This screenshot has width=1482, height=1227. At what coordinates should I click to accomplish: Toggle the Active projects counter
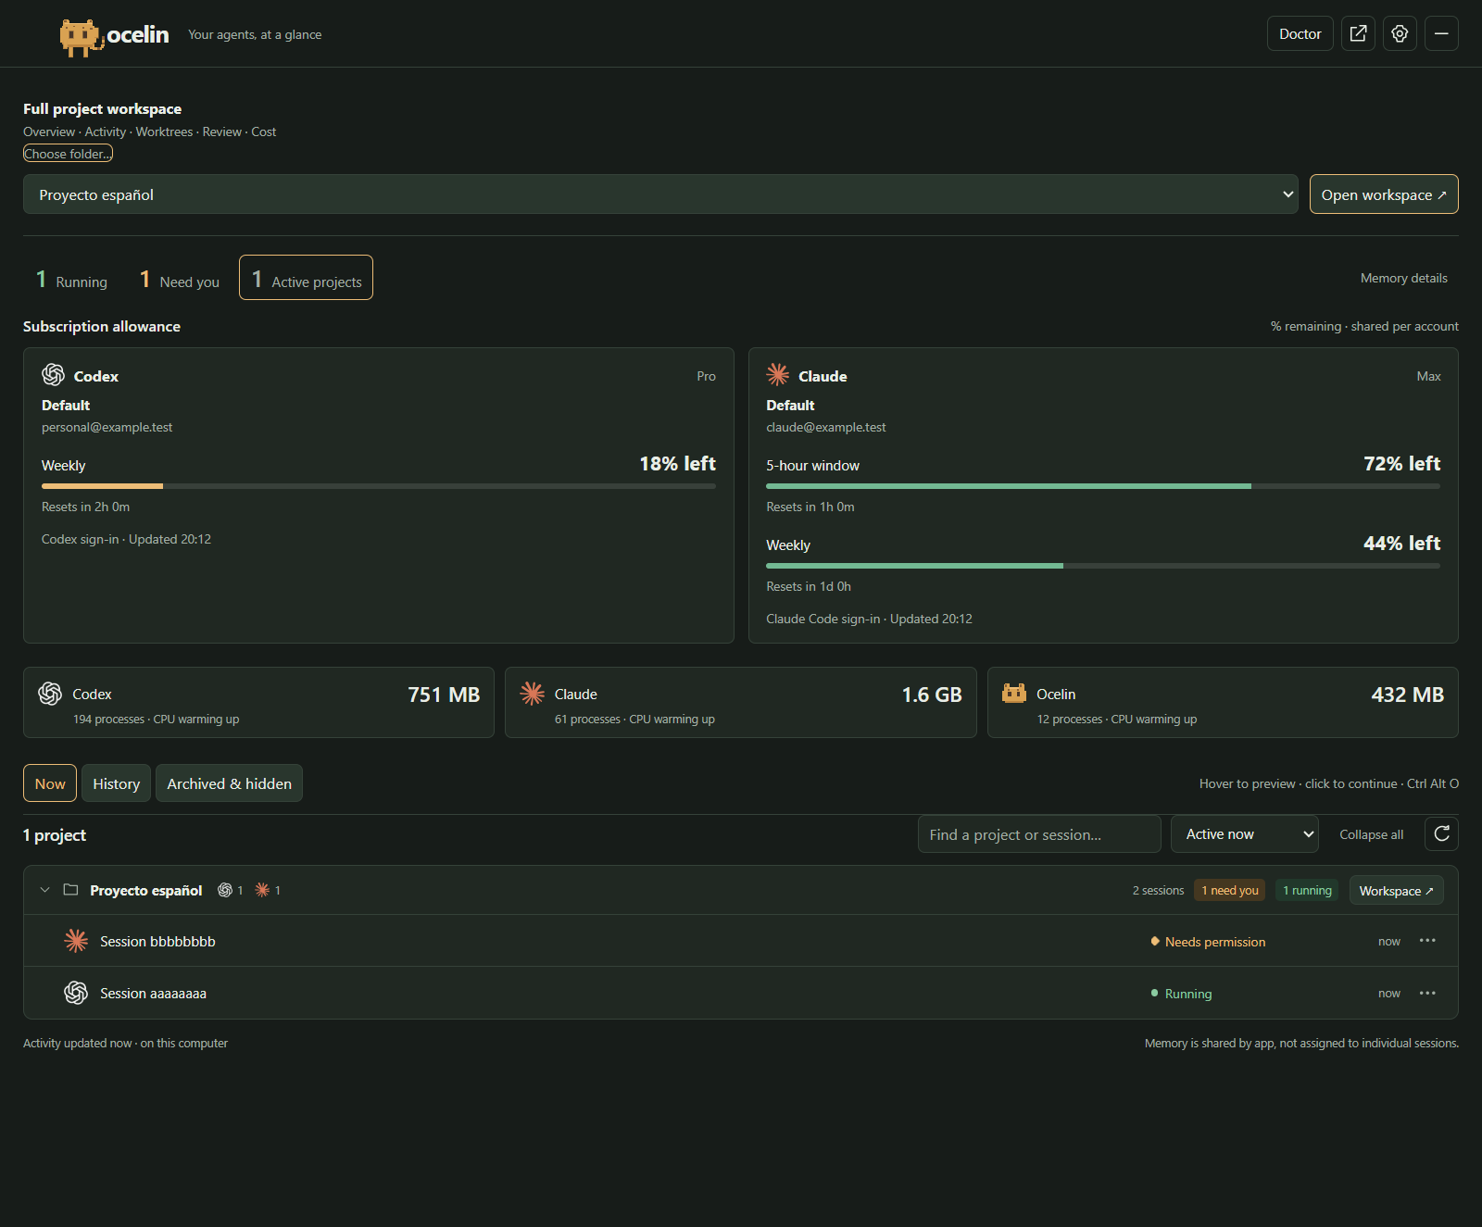tap(306, 278)
